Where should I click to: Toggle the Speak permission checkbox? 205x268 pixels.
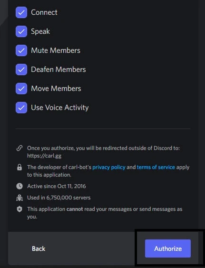click(21, 31)
